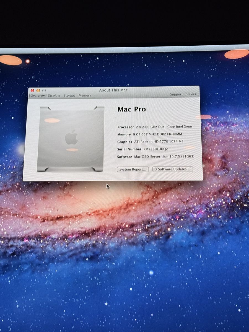This screenshot has height=332, width=249.
Task: Select the Storage tab
Action: tap(69, 95)
